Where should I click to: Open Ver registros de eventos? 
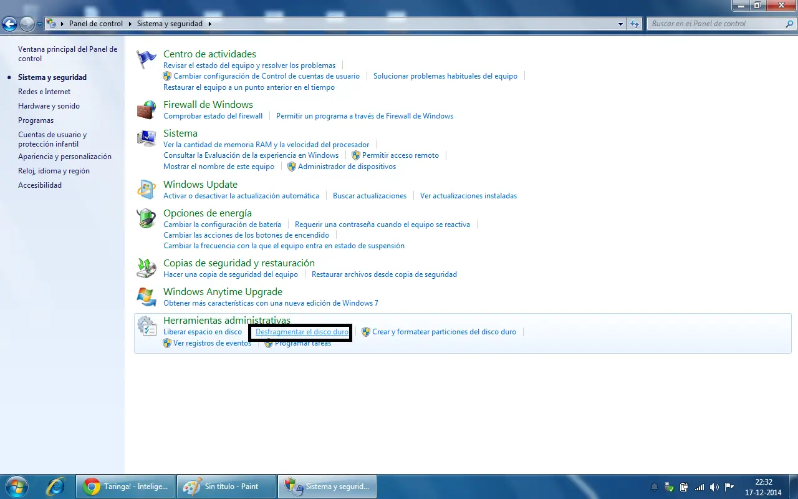pyautogui.click(x=212, y=343)
